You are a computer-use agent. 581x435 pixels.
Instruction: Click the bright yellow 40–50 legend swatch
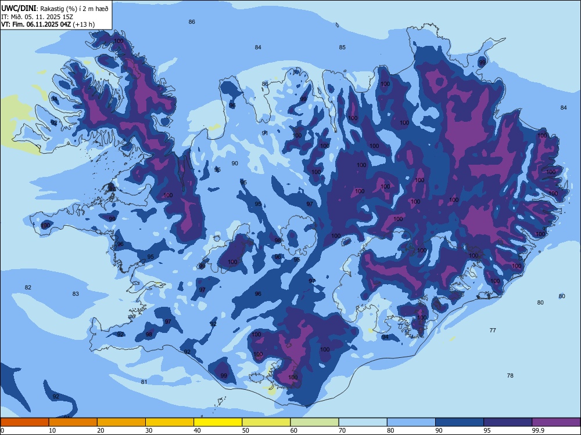218,422
